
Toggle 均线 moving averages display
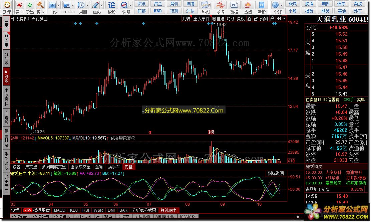[230, 19]
